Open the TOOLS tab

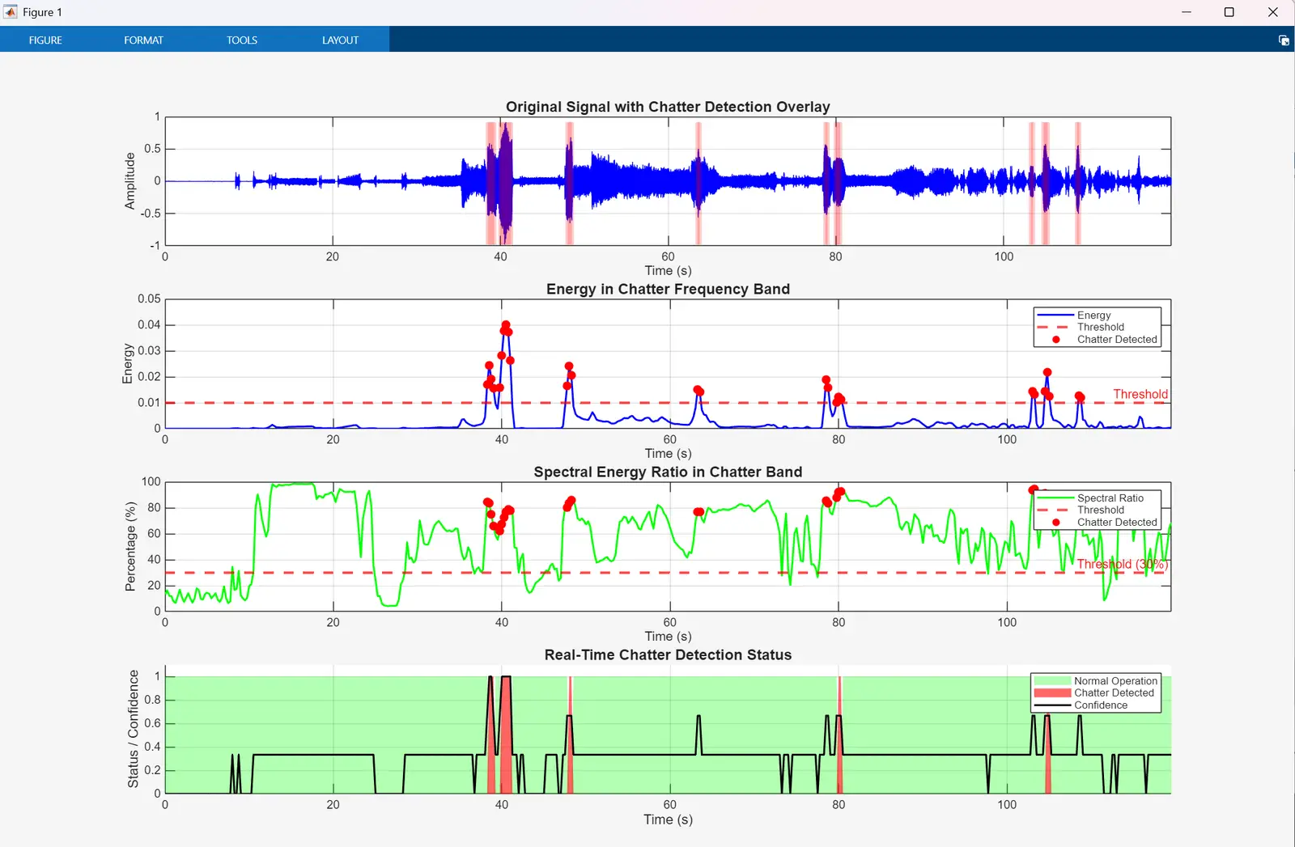(242, 40)
